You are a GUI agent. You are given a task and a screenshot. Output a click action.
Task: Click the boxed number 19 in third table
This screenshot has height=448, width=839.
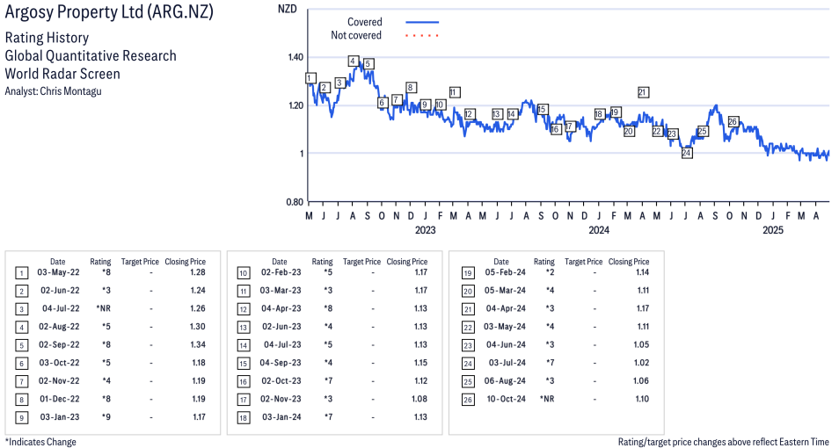point(468,274)
